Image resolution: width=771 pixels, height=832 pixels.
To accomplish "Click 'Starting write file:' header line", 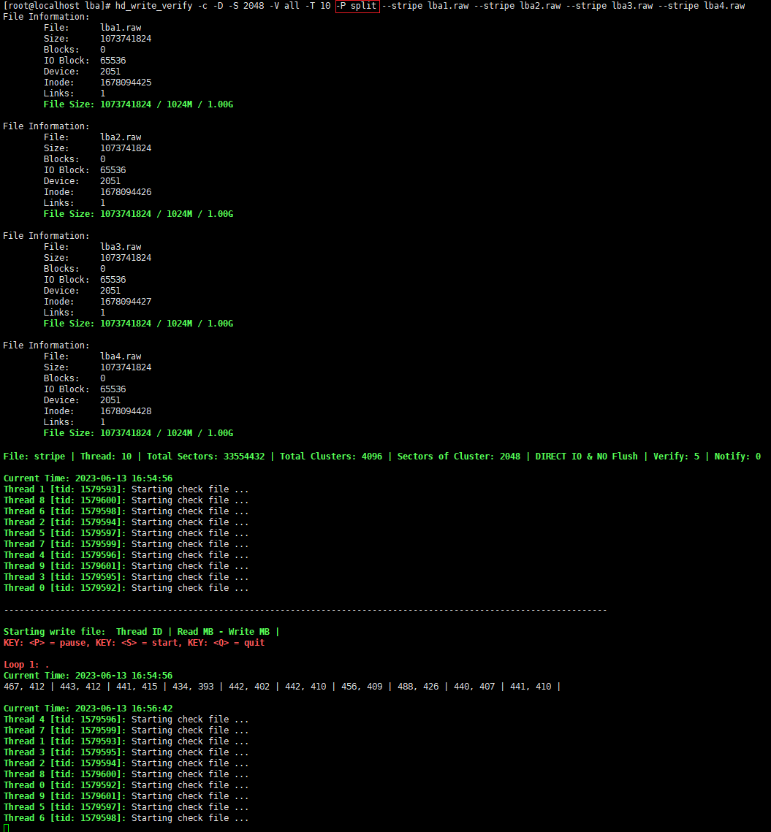I will pyautogui.click(x=141, y=632).
